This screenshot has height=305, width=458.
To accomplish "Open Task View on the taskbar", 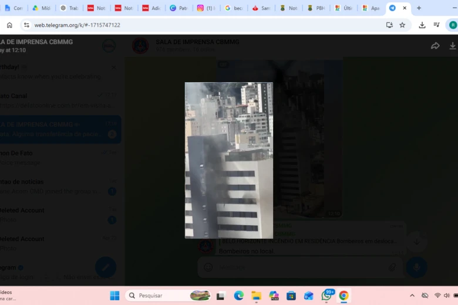I will pos(221,296).
